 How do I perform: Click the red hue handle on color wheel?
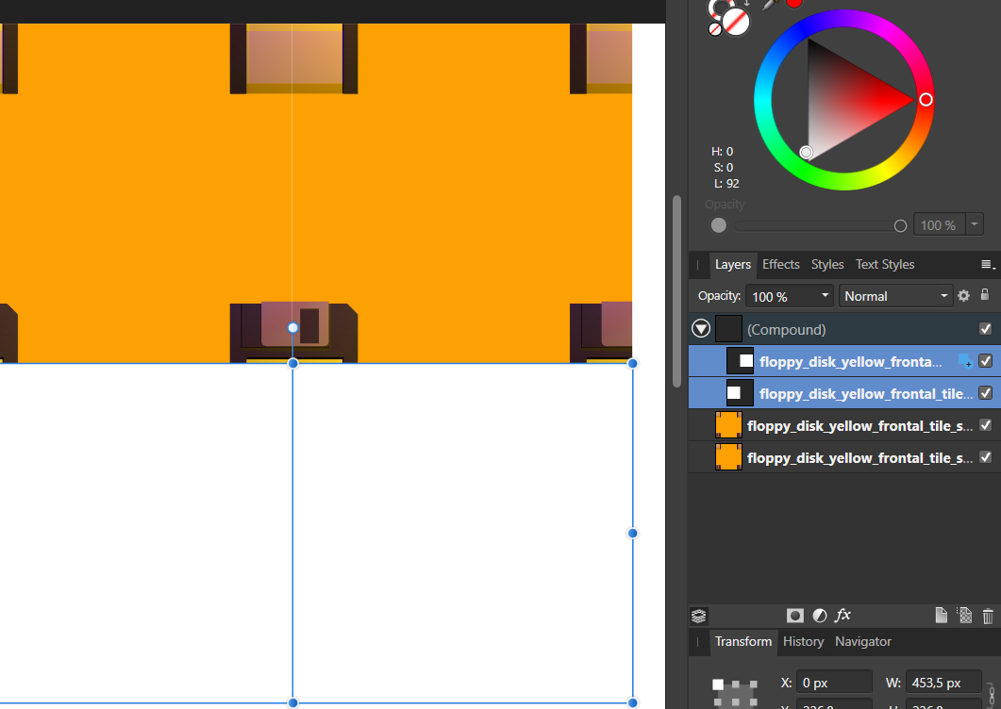pyautogui.click(x=926, y=99)
